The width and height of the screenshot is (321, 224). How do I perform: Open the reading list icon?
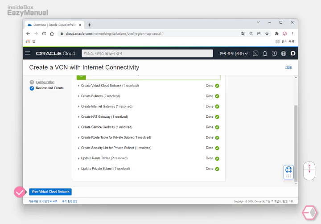277,41
